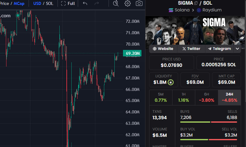246x147 pixels.
Task: Click the Solana logo icon
Action: (171, 10)
